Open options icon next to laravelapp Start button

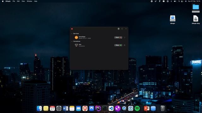click(124, 37)
